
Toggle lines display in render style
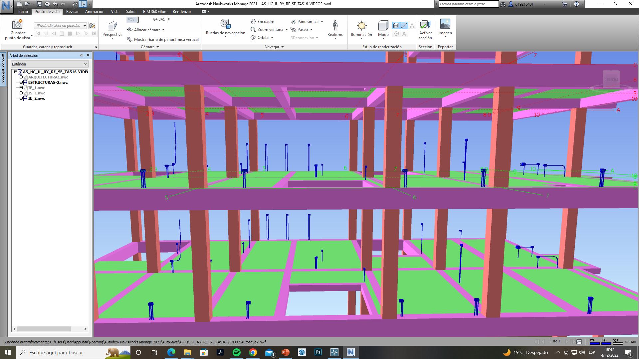[404, 25]
